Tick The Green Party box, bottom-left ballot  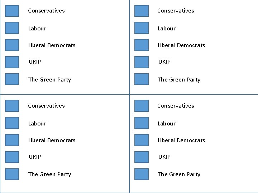click(12, 174)
